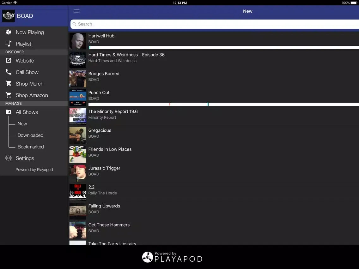This screenshot has height=269, width=359.
Task: Open Bridges Burned episode thumbnail
Action: click(78, 79)
